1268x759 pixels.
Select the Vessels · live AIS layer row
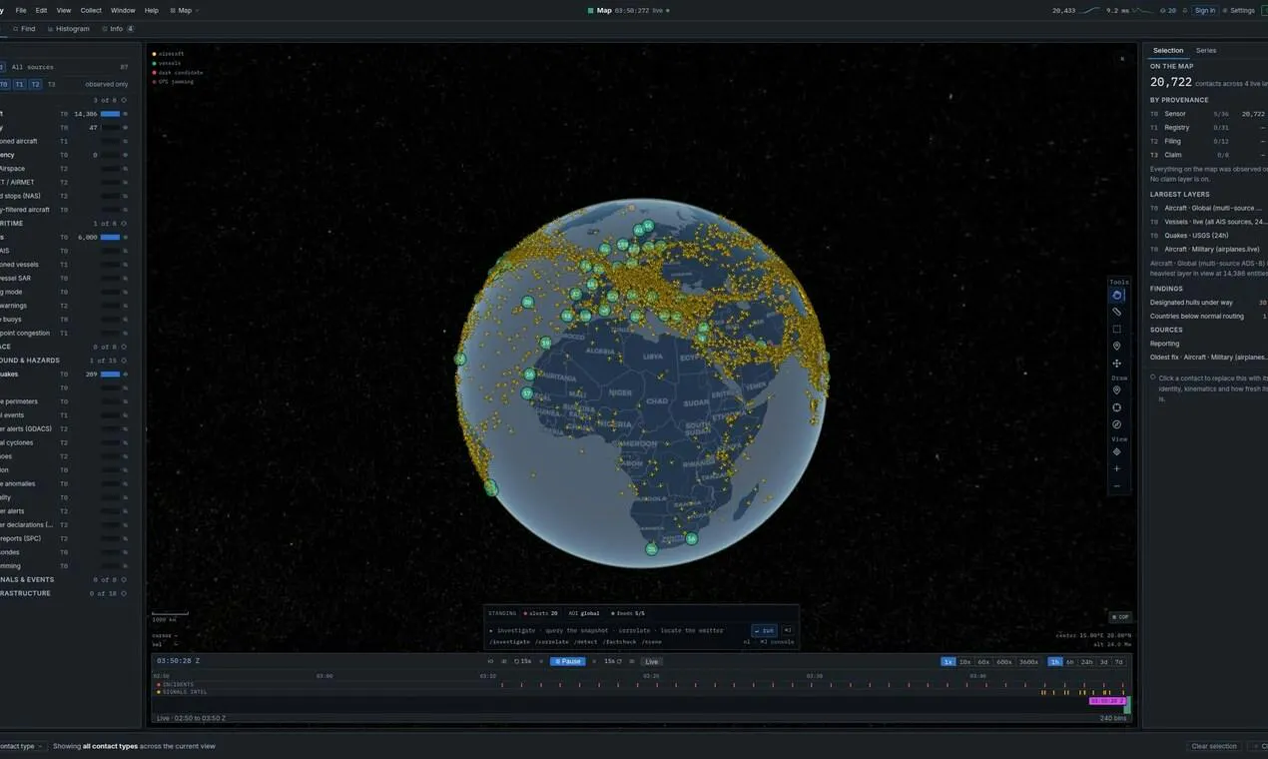coord(1208,222)
